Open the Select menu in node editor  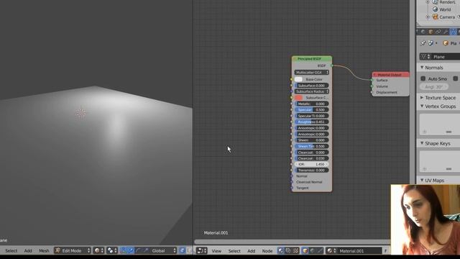click(234, 251)
